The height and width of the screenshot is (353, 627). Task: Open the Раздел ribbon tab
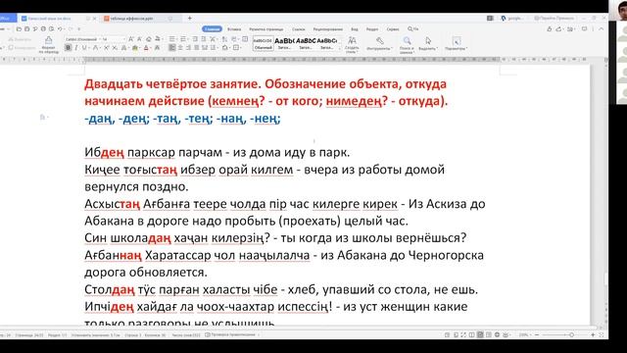(x=372, y=29)
